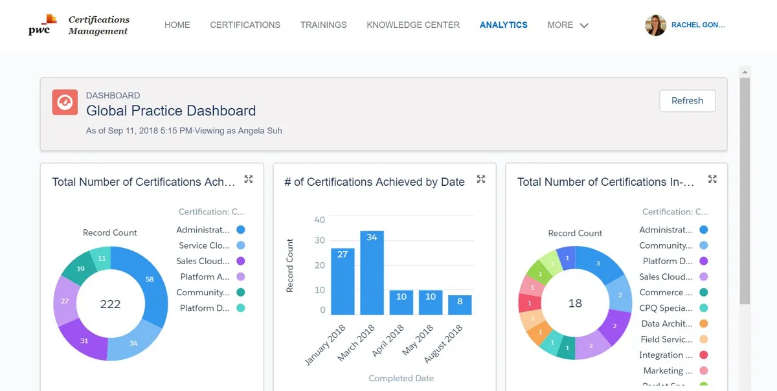Click In-Progress donut segment with 3 records
This screenshot has height=391, width=777.
point(598,263)
